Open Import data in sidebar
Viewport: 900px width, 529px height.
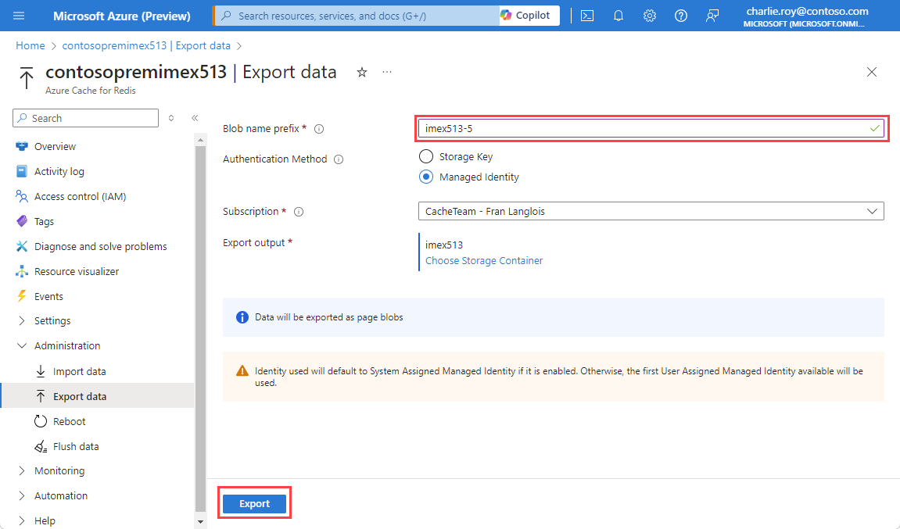pos(79,371)
